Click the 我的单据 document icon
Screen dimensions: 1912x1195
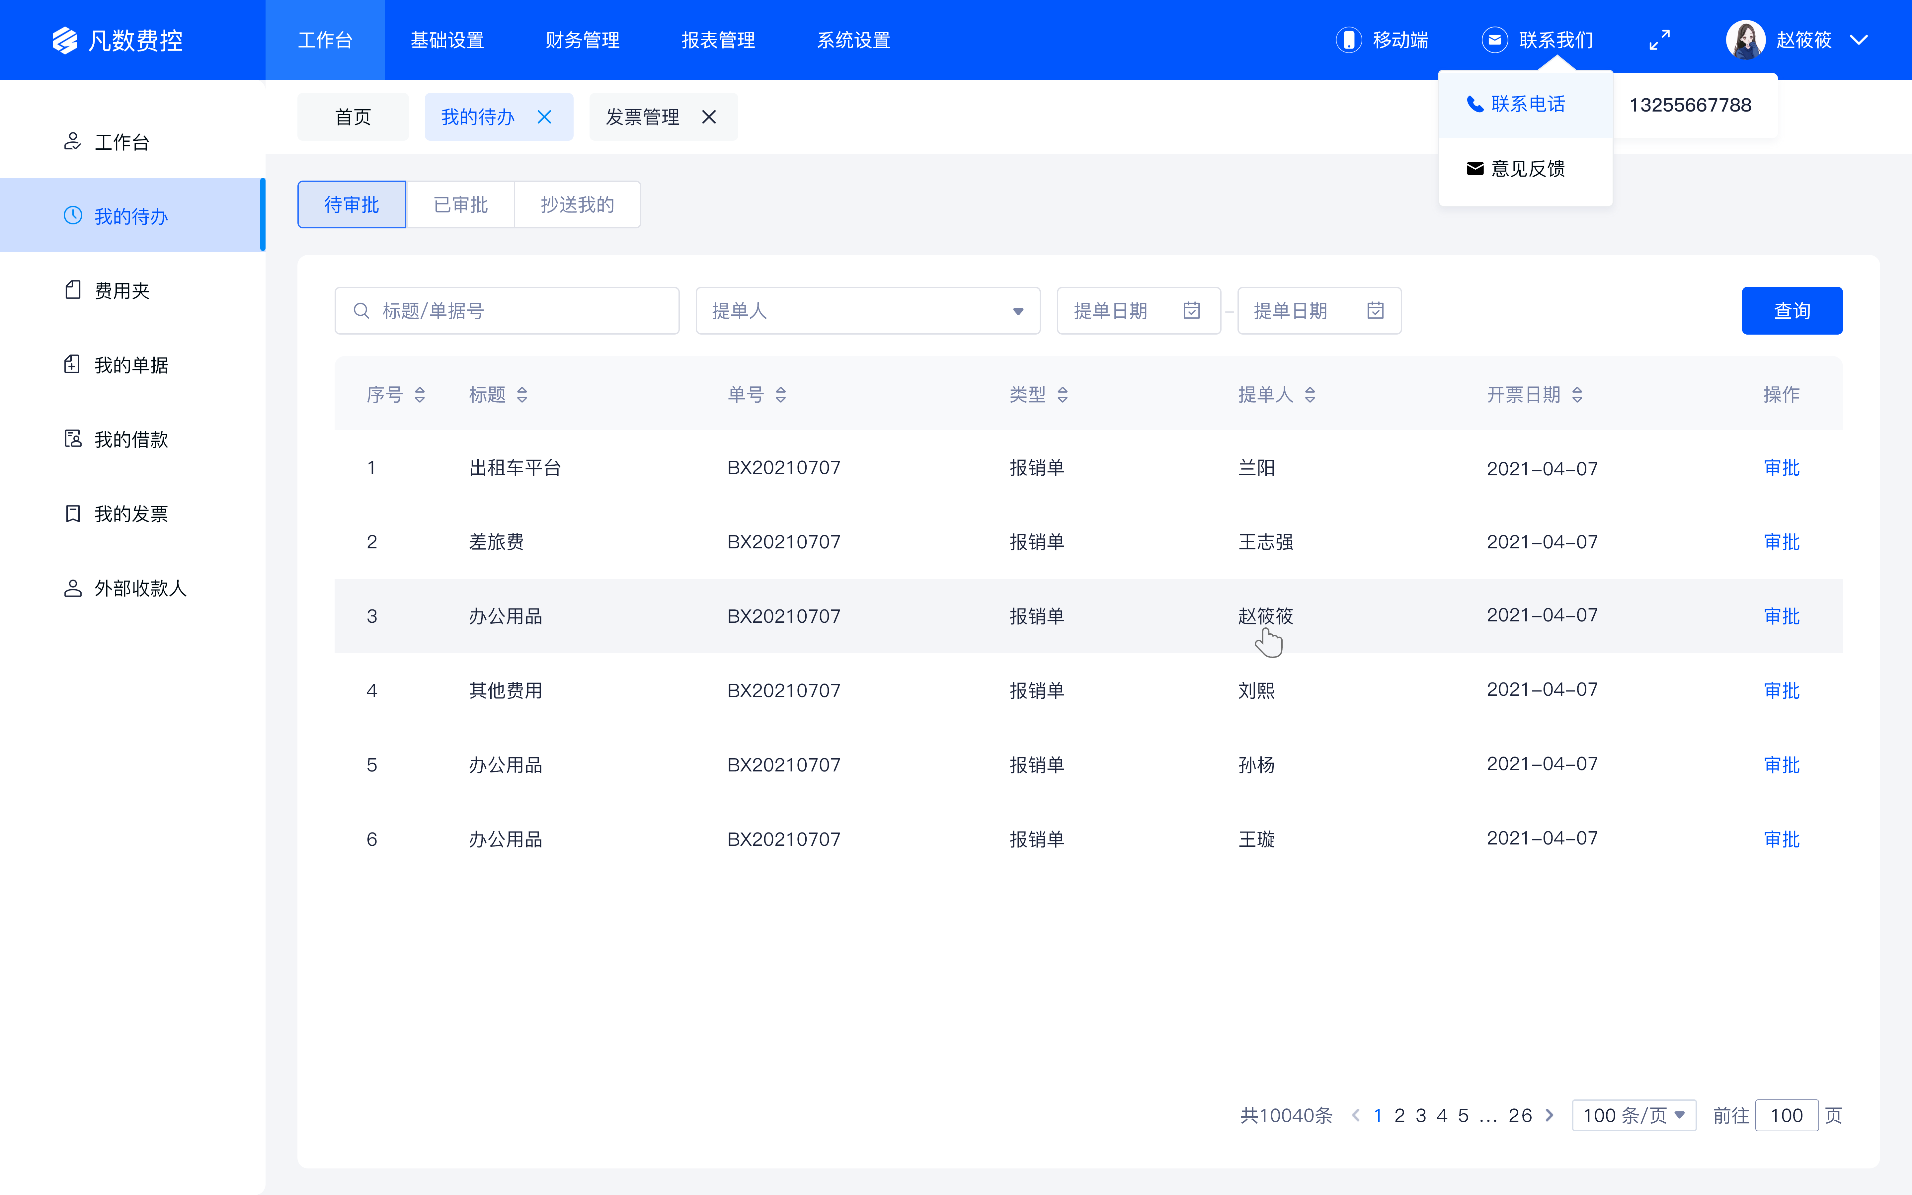(x=73, y=364)
